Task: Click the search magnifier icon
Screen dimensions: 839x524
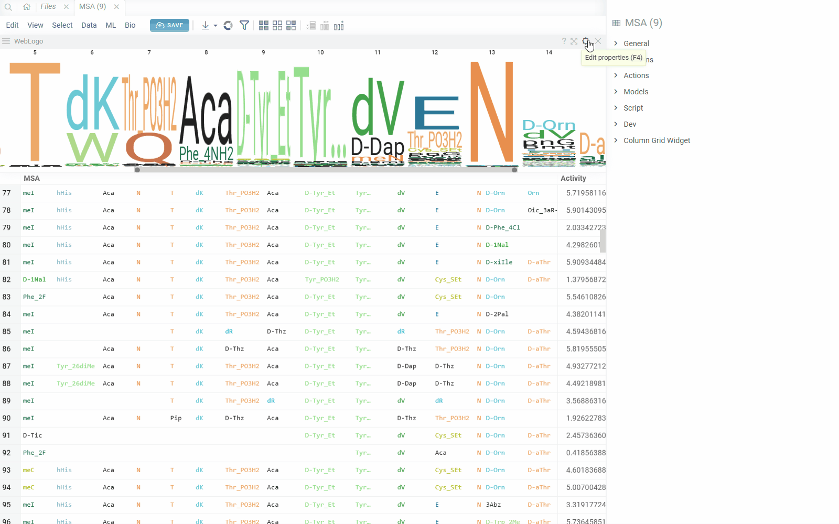Action: [8, 7]
